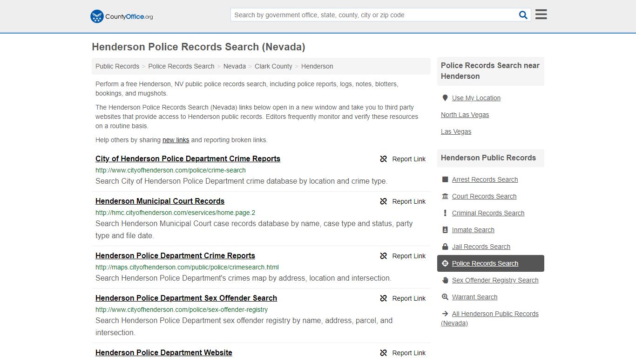
Task: Click the exclamation icon beside Criminal Records Search
Action: pyautogui.click(x=445, y=213)
